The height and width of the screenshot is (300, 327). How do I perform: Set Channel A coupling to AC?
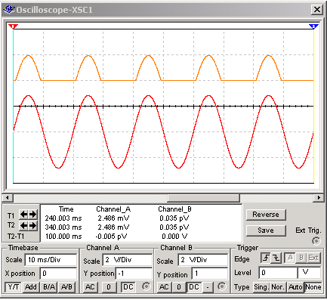90,287
